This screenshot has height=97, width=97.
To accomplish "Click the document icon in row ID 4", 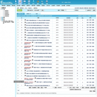I will coord(25,76).
